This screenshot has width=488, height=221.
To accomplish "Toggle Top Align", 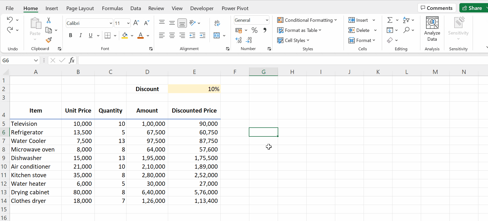I will [x=162, y=23].
